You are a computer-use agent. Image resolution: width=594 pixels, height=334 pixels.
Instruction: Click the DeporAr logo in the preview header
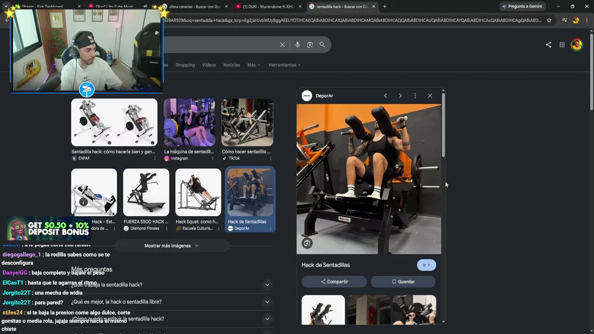click(x=307, y=96)
